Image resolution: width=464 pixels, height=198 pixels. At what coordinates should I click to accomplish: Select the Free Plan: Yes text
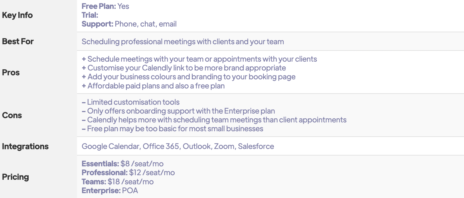click(x=105, y=6)
